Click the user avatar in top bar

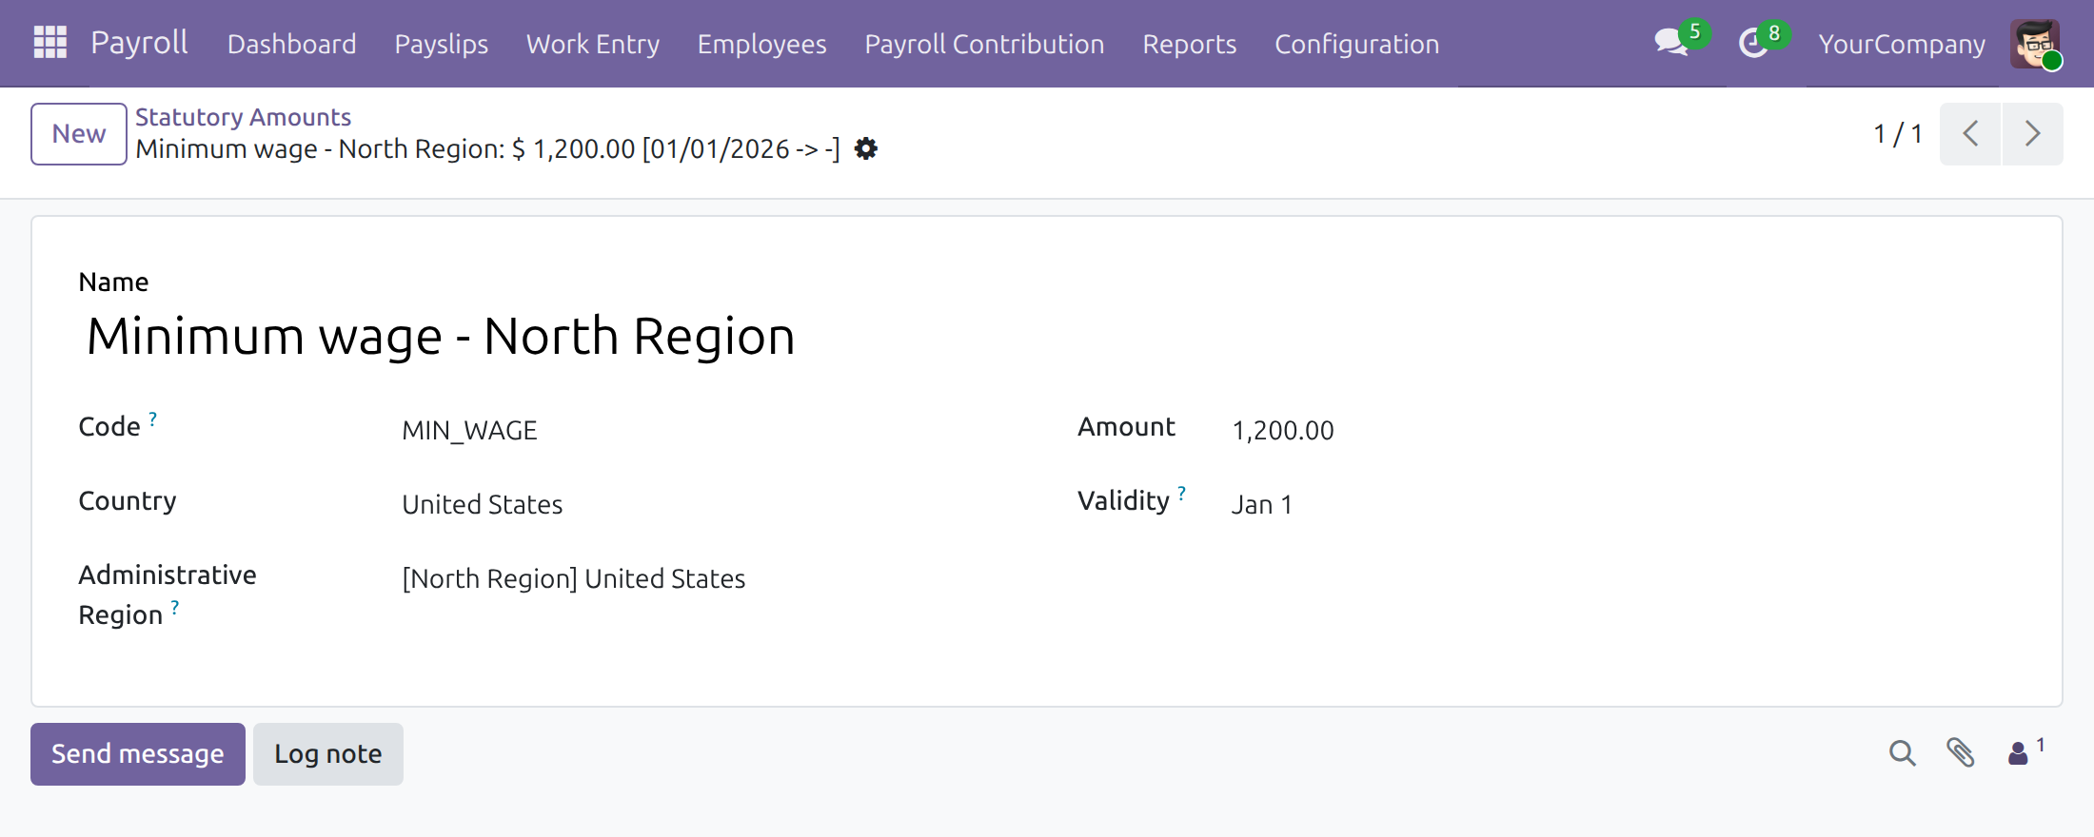tap(2035, 44)
